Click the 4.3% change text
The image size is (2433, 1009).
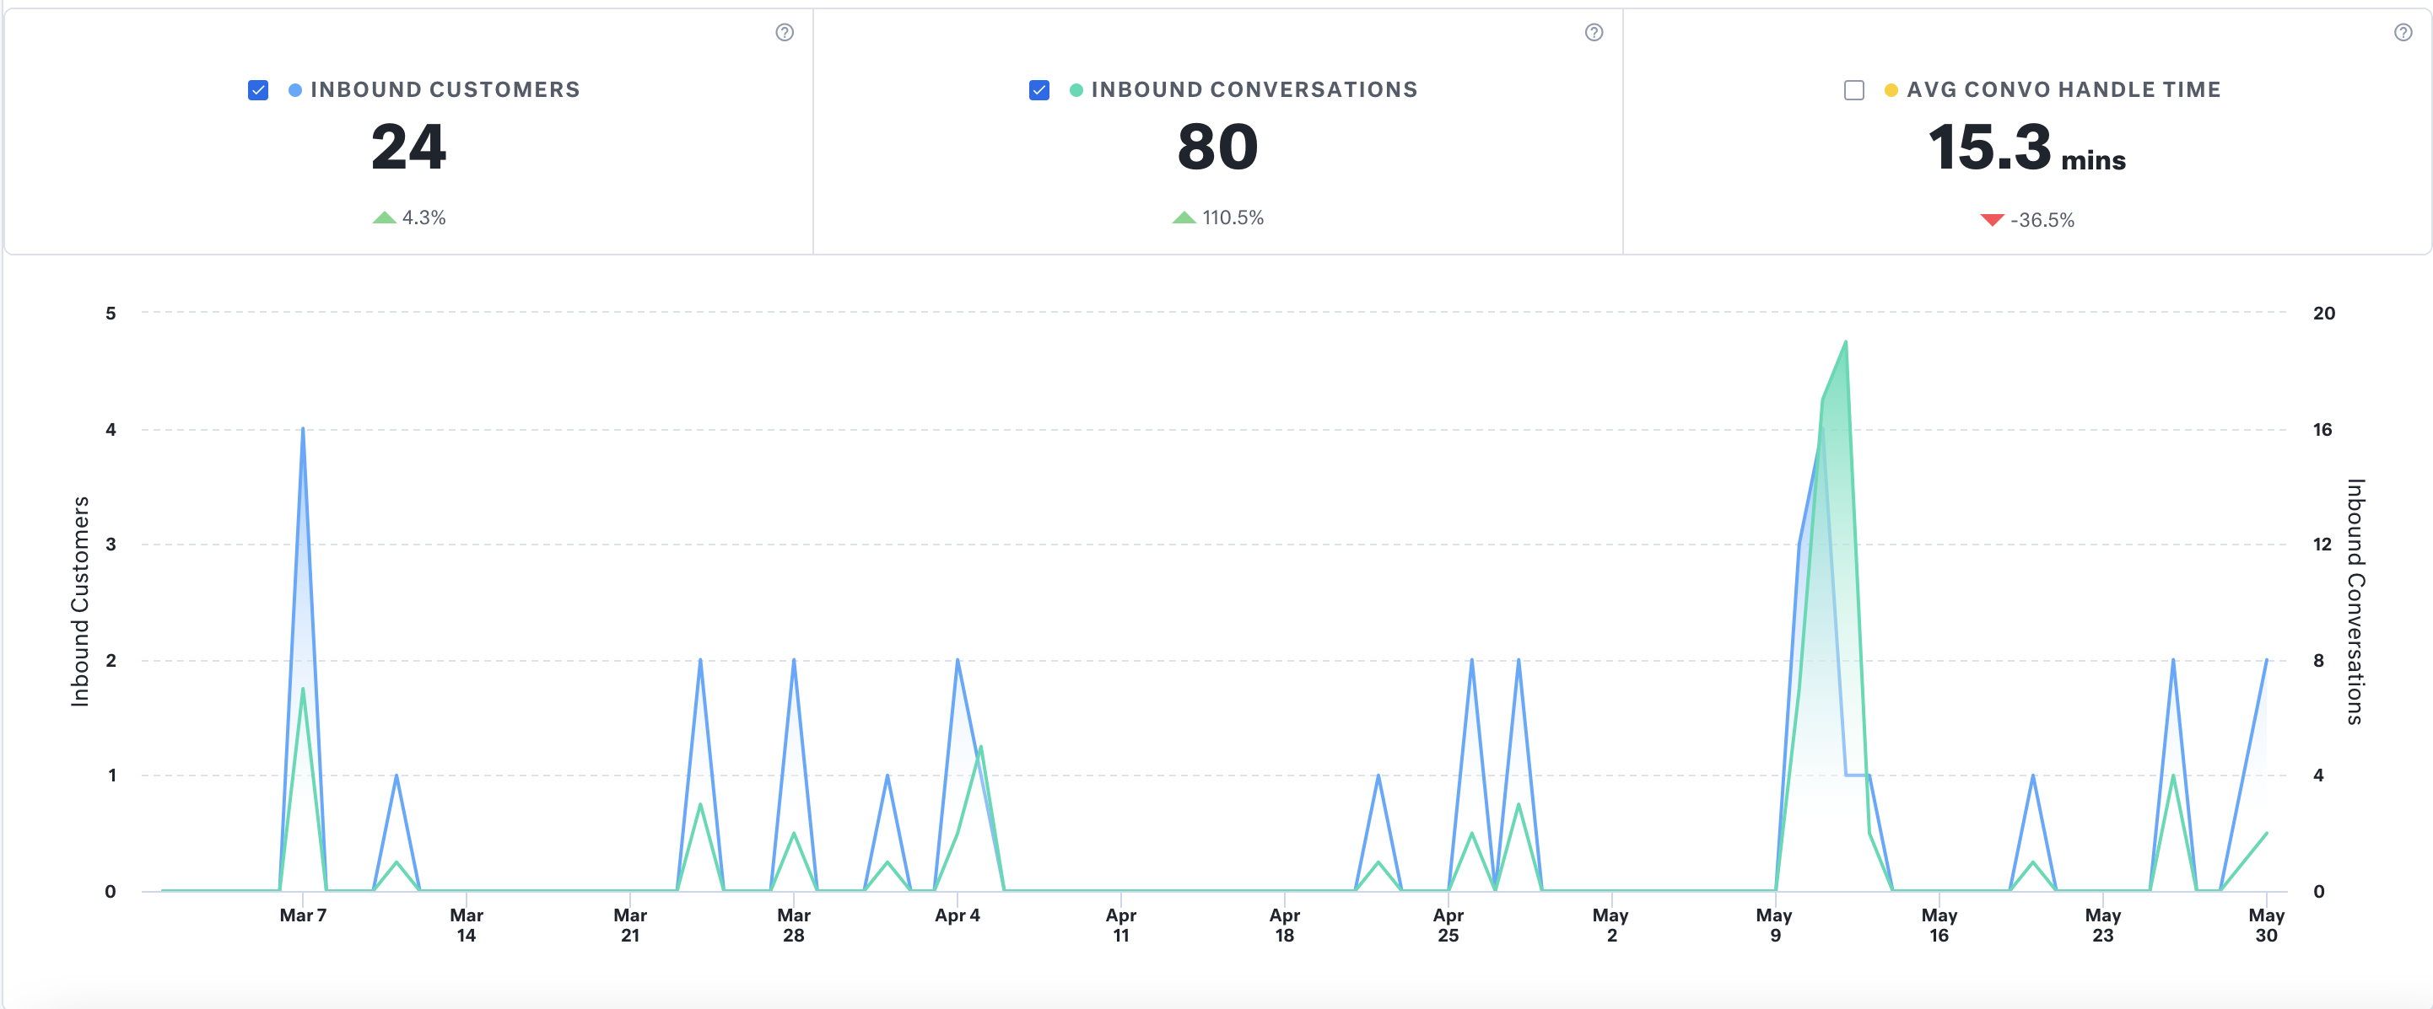click(x=424, y=217)
